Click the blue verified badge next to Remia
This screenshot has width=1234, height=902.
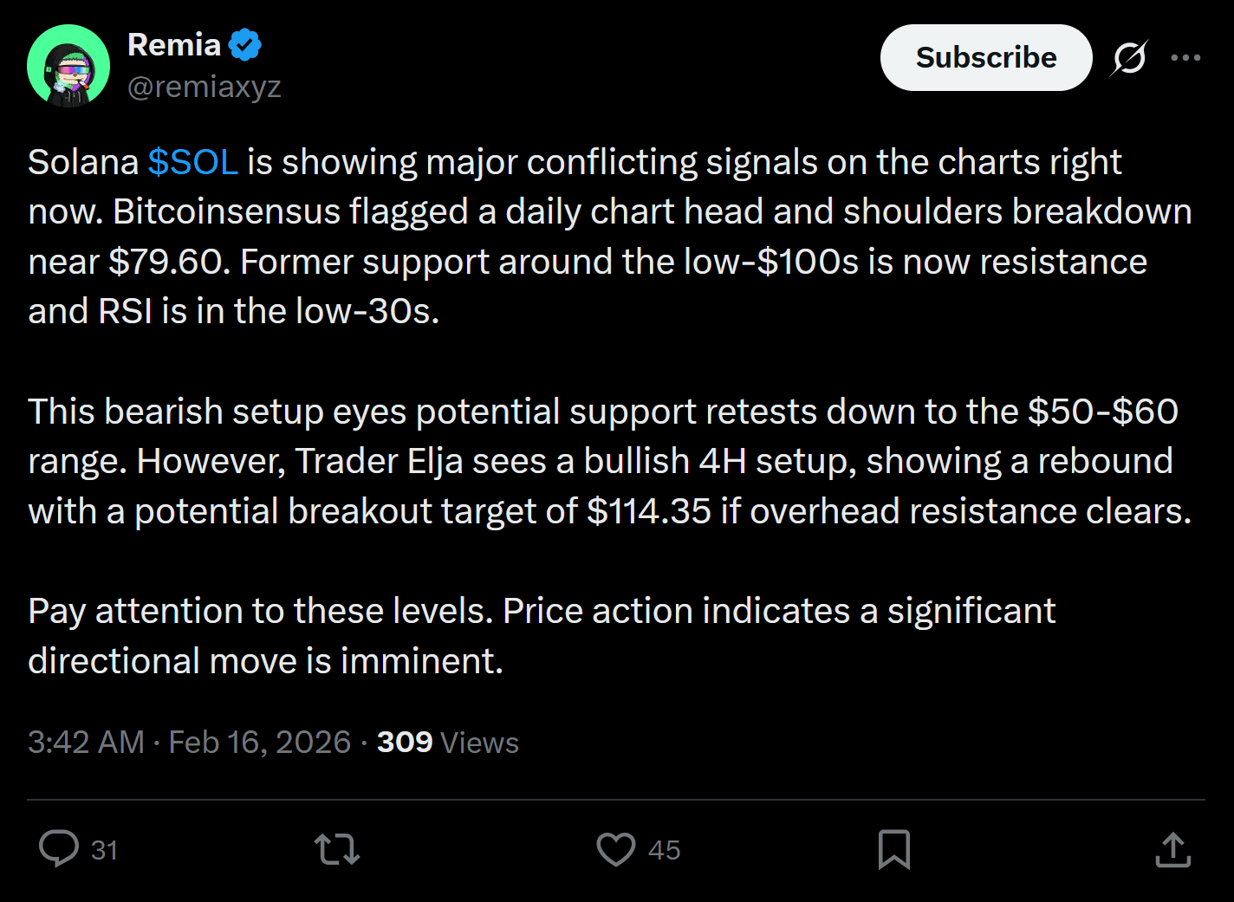245,44
